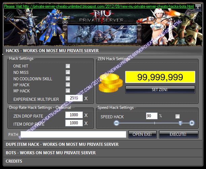206x169 pixels.
Task: Click the Hack Settings group title
Action: pos(21,58)
